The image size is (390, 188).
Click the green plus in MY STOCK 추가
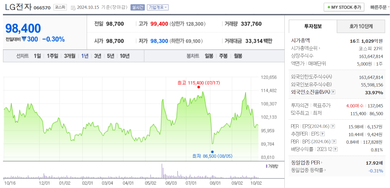[x=329, y=8]
